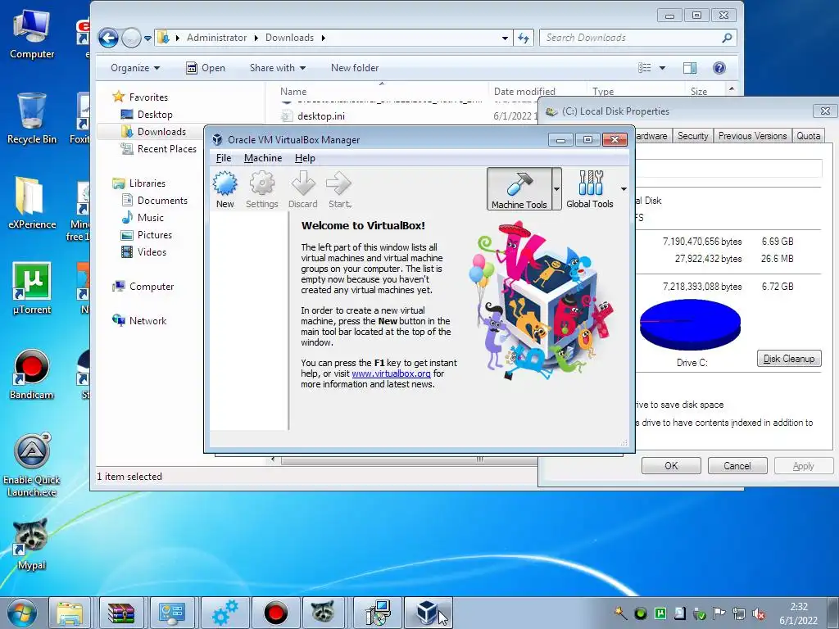839x629 pixels.
Task: Expand the view options dropdown arrow
Action: click(662, 68)
